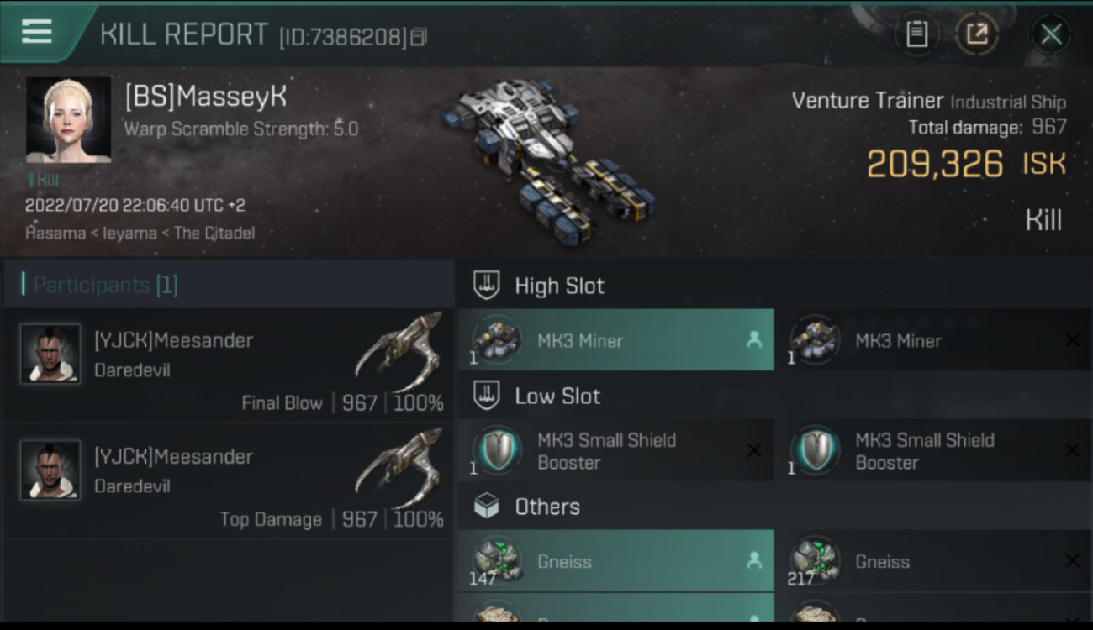Select the destroyed MK3 Miner module

coord(933,340)
